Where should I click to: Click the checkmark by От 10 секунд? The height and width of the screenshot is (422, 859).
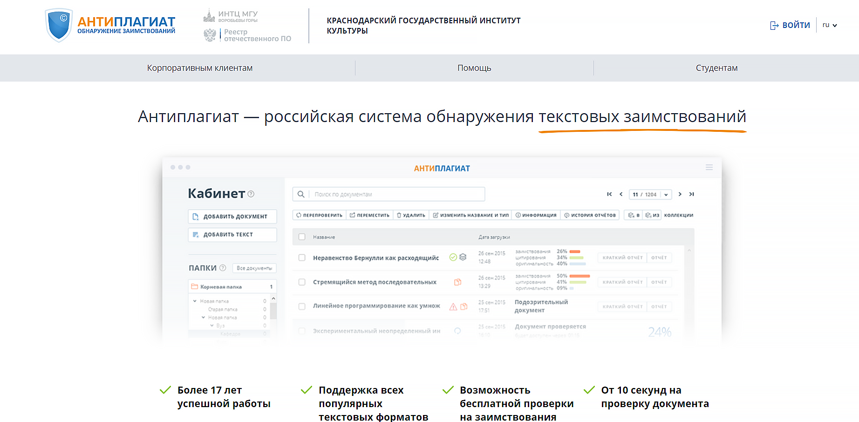589,390
